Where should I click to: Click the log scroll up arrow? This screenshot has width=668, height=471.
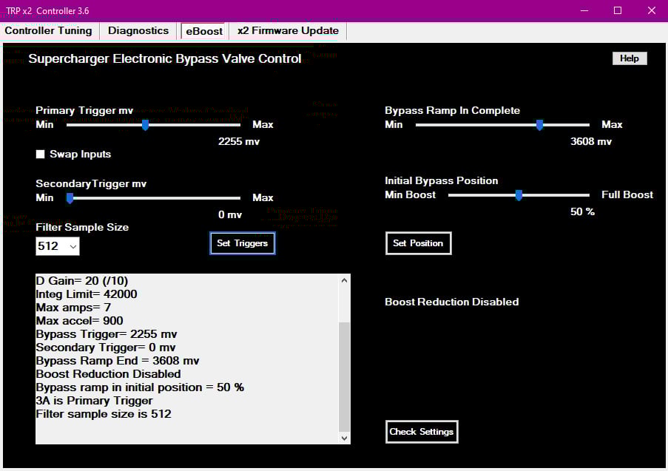coord(344,280)
